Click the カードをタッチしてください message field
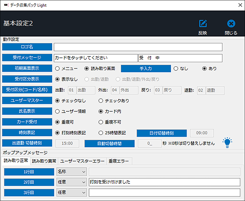Image resolution: width=245 pixels, height=201 pixels. click(x=96, y=58)
